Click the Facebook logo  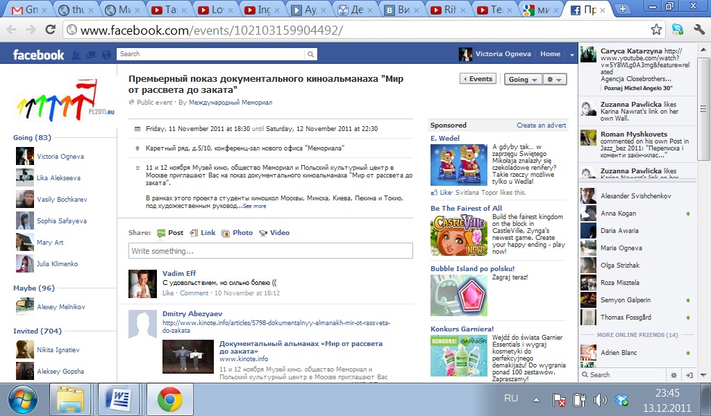tap(39, 55)
